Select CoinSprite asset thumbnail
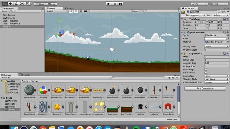Viewport: 230px width, 129px height. click(x=57, y=107)
